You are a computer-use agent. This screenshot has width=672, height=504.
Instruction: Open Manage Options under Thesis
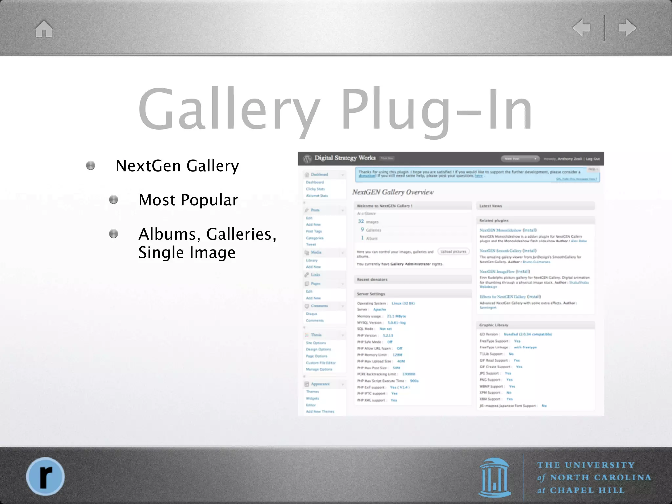(319, 369)
